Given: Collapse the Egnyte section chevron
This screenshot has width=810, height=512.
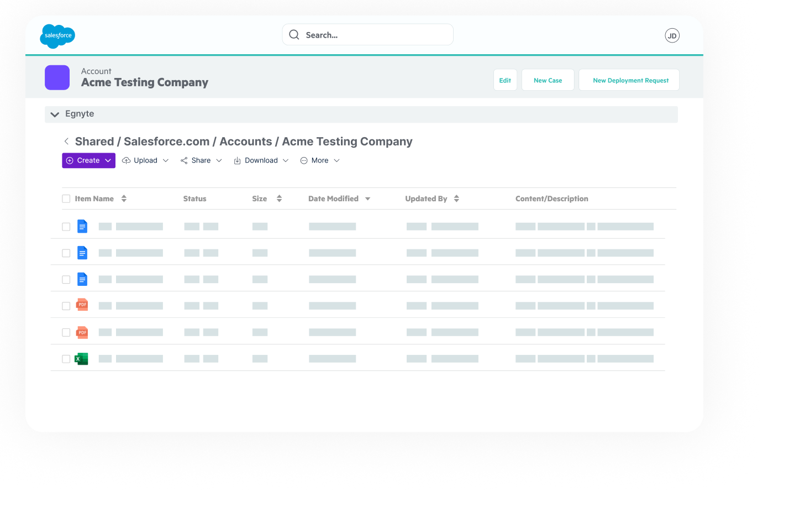Looking at the screenshot, I should point(55,114).
